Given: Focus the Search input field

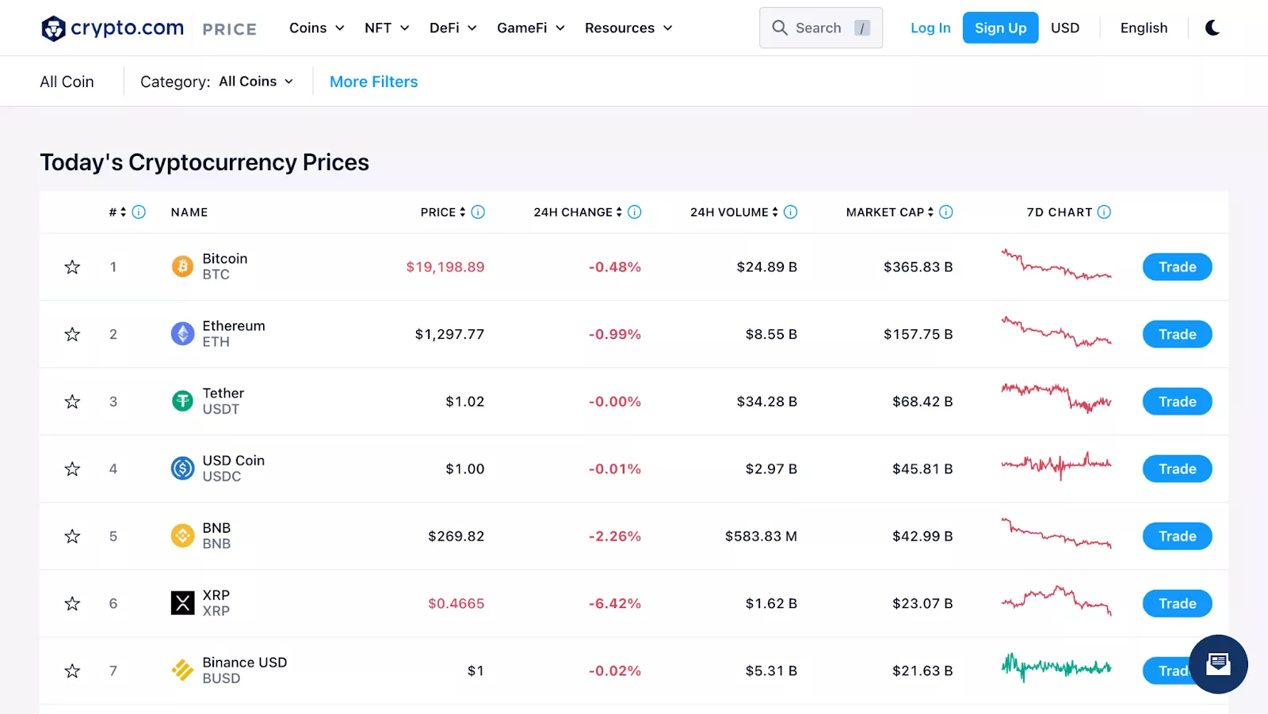Looking at the screenshot, I should [x=821, y=28].
